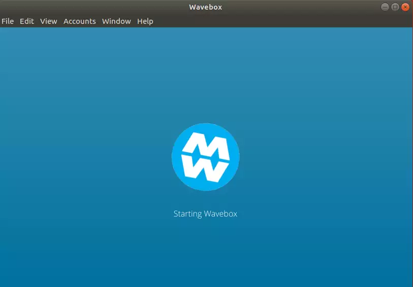The height and width of the screenshot is (287, 413).
Task: Click the Wavebox window title
Action: pos(205,7)
